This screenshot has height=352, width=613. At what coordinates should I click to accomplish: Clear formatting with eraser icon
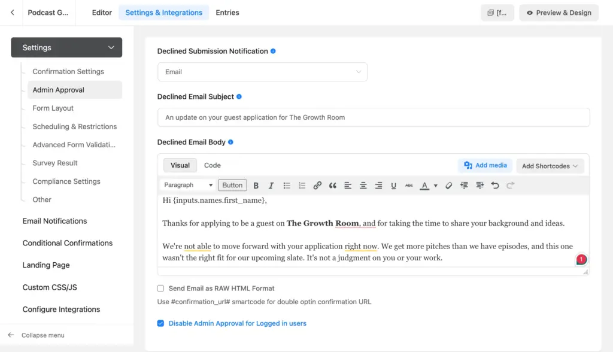click(x=448, y=186)
